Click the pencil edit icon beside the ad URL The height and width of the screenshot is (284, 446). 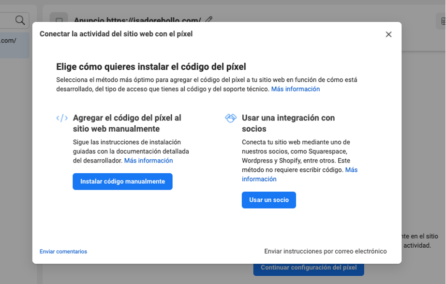(x=209, y=20)
